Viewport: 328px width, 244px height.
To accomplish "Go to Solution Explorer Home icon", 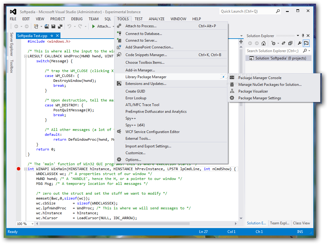I will [264, 43].
